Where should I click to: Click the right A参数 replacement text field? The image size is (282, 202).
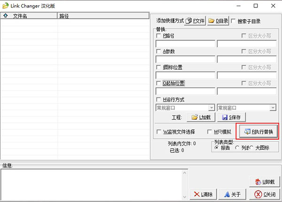(x=247, y=60)
